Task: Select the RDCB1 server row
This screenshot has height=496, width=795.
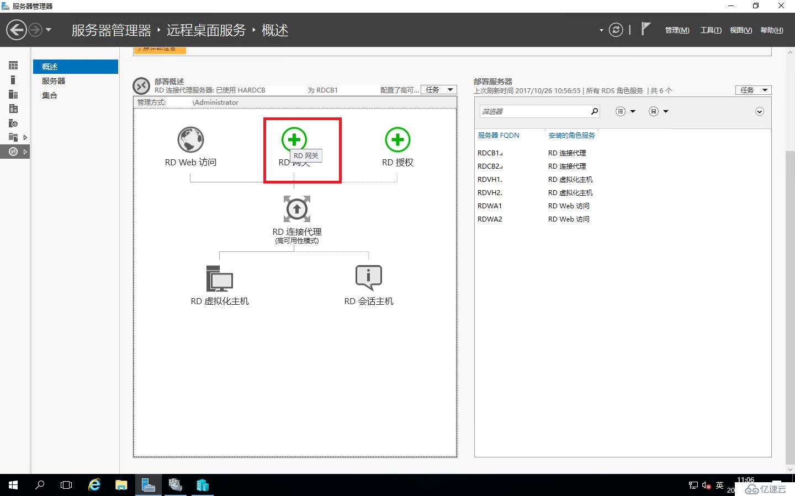Action: click(623, 153)
